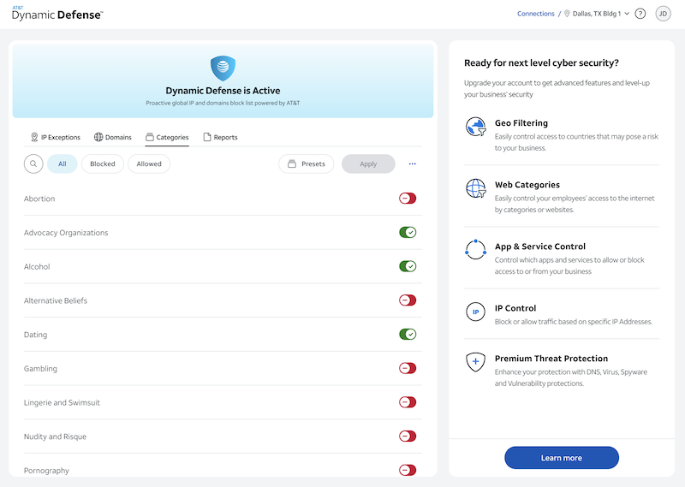Click the Alcohol category label
The image size is (685, 487).
37,267
